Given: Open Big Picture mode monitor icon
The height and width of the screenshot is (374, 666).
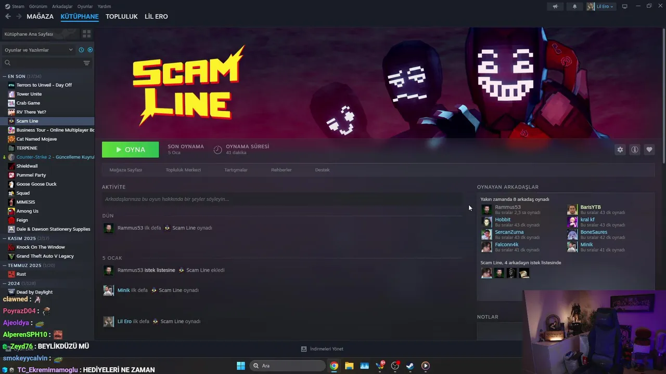Looking at the screenshot, I should point(624,6).
